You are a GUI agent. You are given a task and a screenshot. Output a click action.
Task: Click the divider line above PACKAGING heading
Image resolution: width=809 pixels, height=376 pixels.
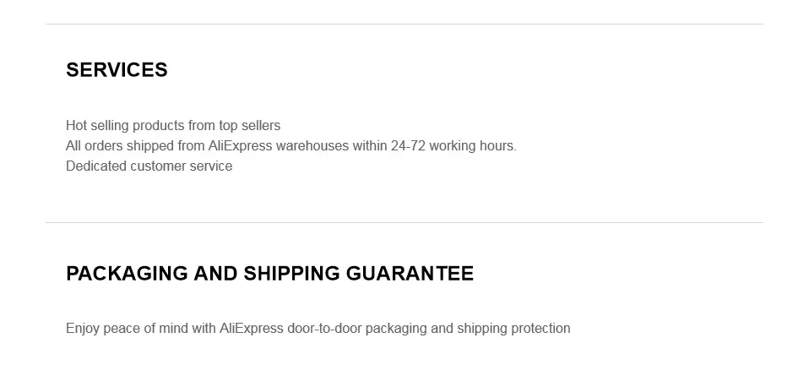click(x=404, y=222)
